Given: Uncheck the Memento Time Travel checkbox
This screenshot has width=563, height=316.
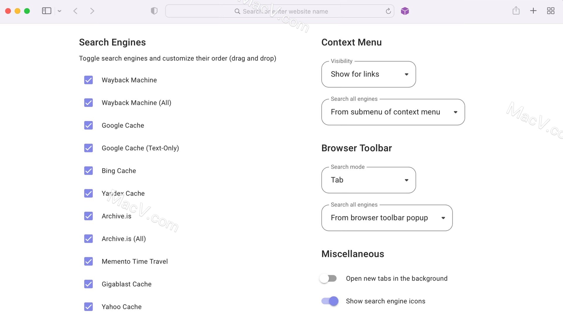Looking at the screenshot, I should 89,261.
